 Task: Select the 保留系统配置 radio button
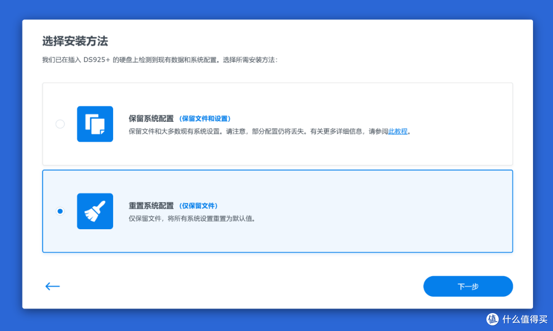[x=60, y=124]
